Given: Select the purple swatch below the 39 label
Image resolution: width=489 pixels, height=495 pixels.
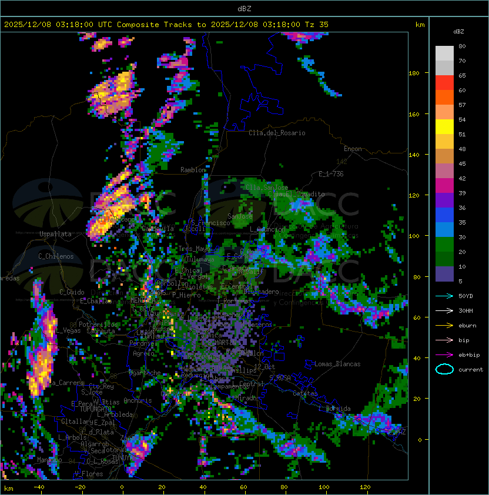Looking at the screenshot, I should (444, 200).
